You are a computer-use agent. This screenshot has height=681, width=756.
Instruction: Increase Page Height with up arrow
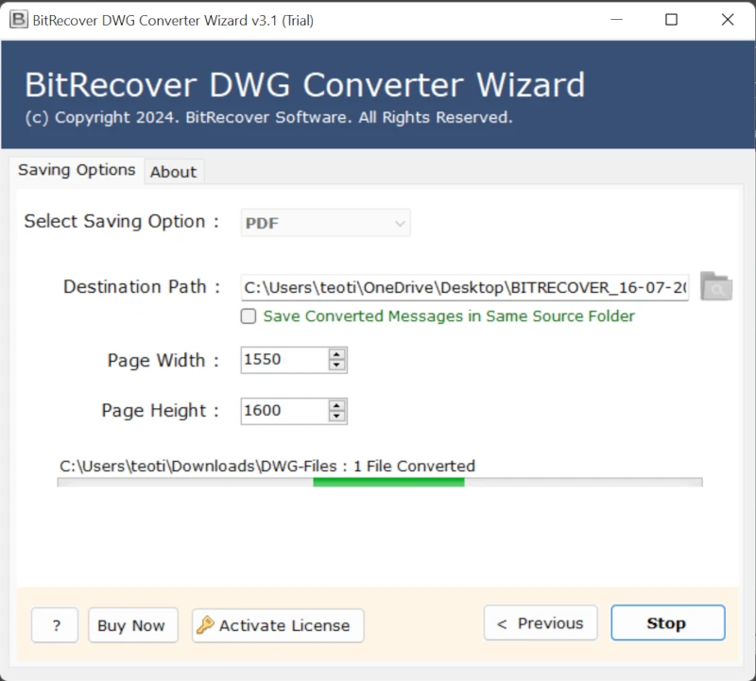(336, 405)
